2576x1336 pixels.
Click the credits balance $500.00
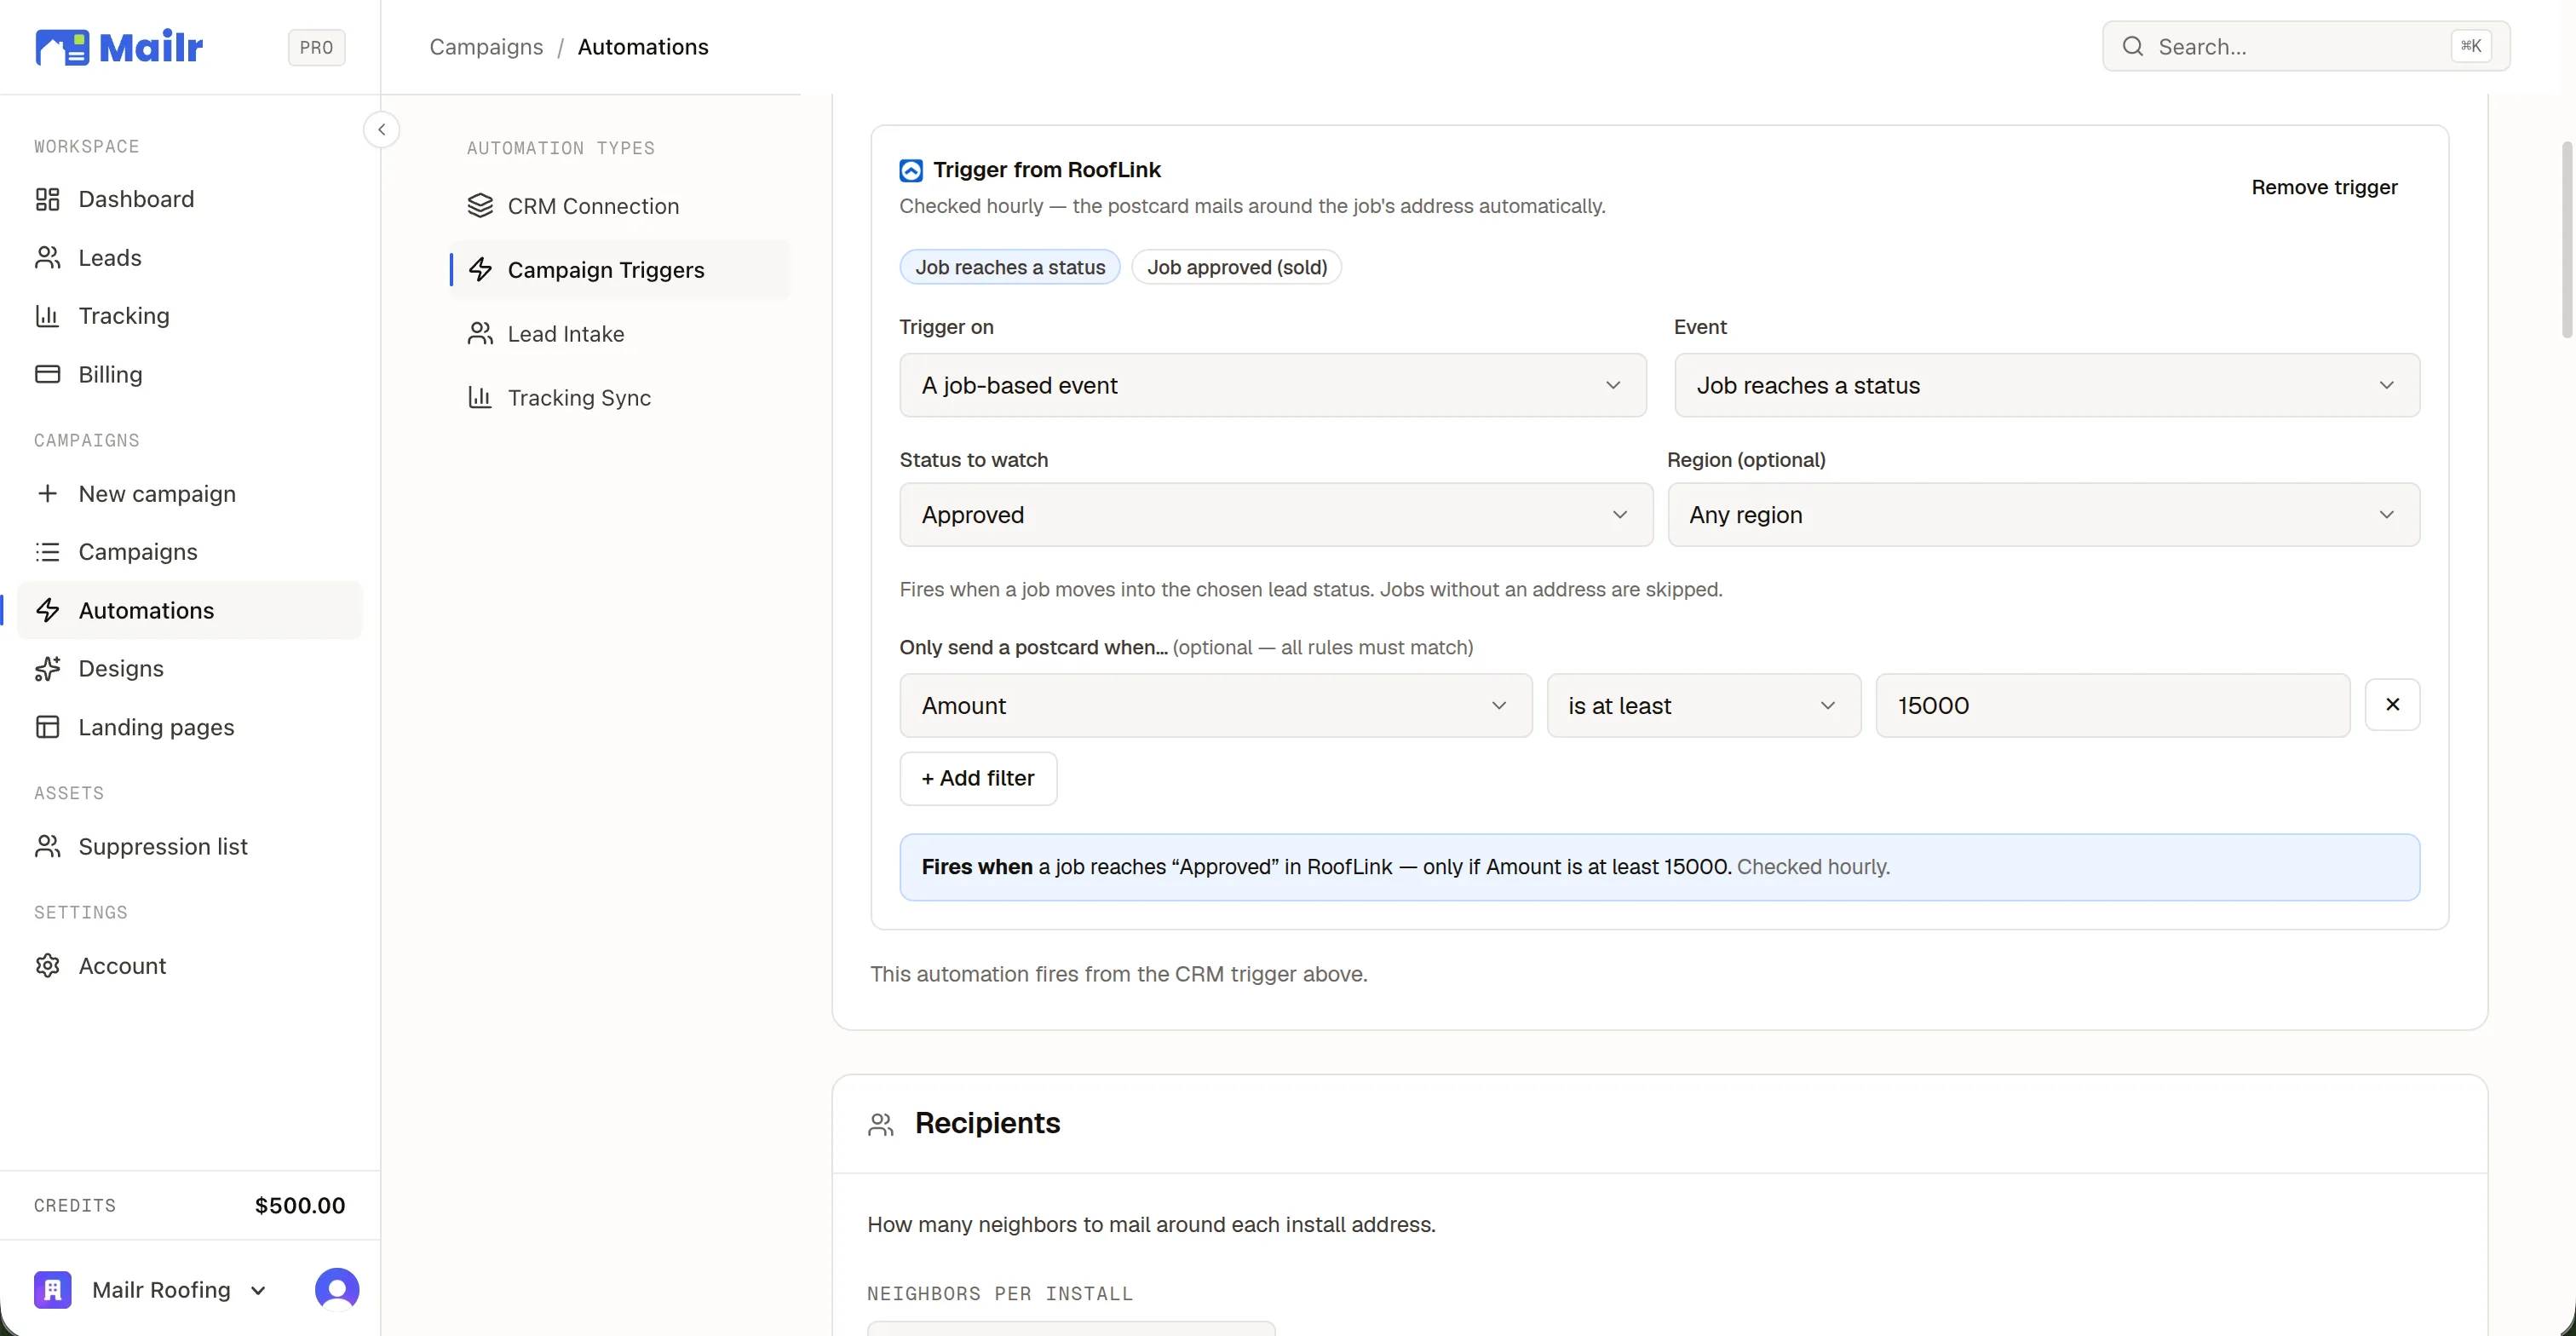point(300,1206)
